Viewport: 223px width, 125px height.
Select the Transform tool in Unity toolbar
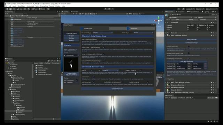[x=25, y=9]
